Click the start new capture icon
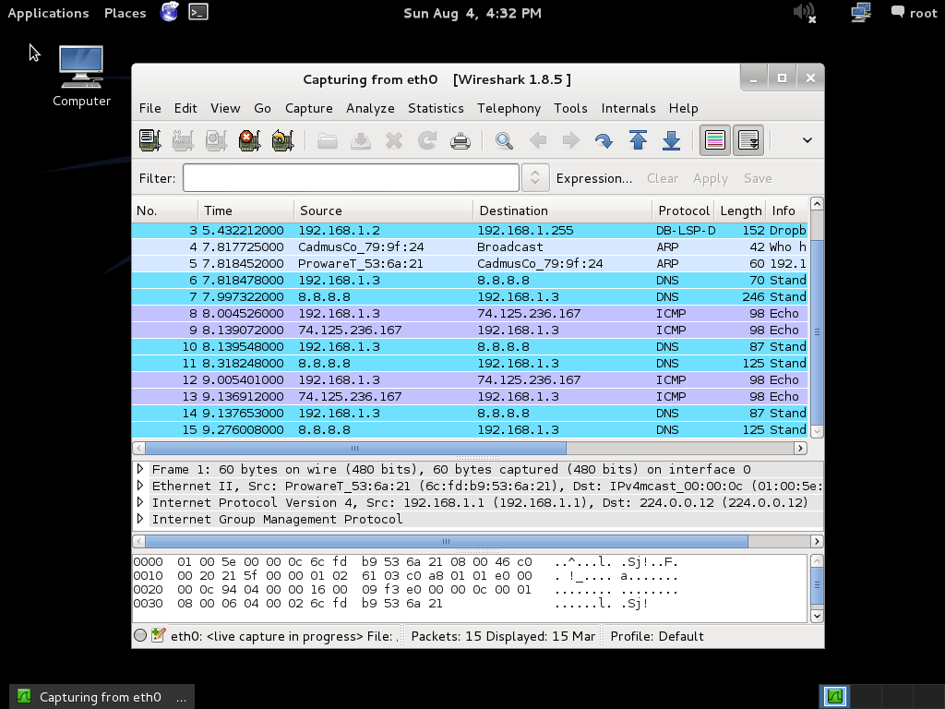This screenshot has width=945, height=709. (x=216, y=140)
